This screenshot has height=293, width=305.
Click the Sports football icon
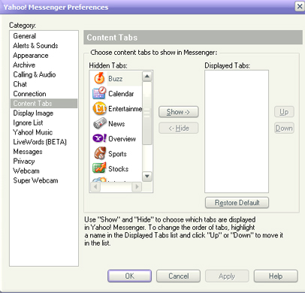pyautogui.click(x=100, y=153)
